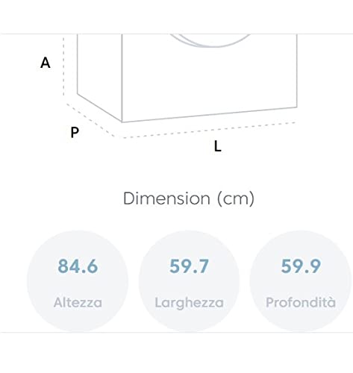The image size is (353, 373).
Task: Select the "Larghezza" label text
Action: pos(189,303)
